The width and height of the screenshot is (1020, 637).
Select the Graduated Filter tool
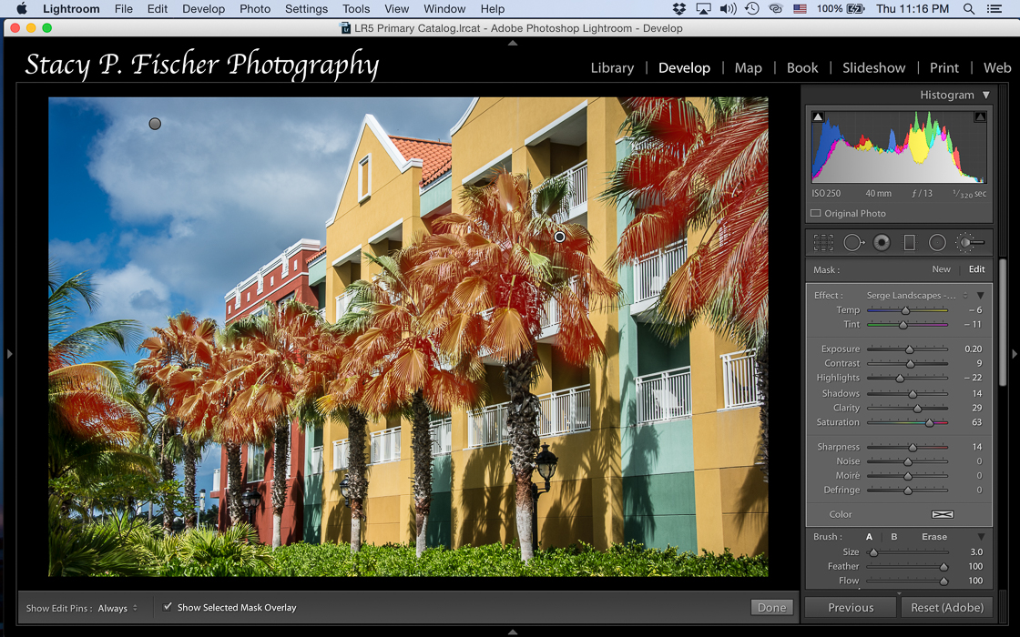[910, 243]
